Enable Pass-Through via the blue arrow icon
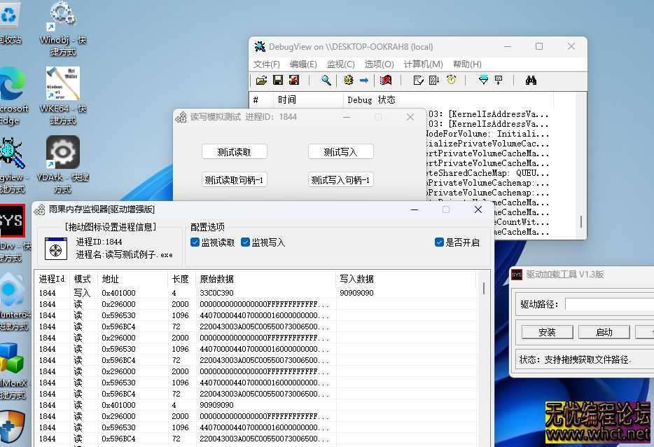The width and height of the screenshot is (654, 447). coord(365,80)
